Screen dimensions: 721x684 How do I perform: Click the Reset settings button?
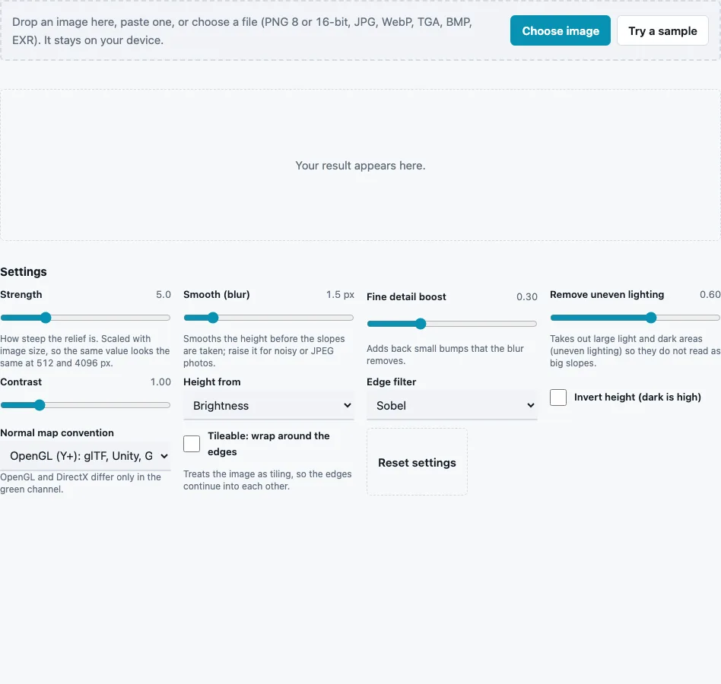[x=417, y=462]
